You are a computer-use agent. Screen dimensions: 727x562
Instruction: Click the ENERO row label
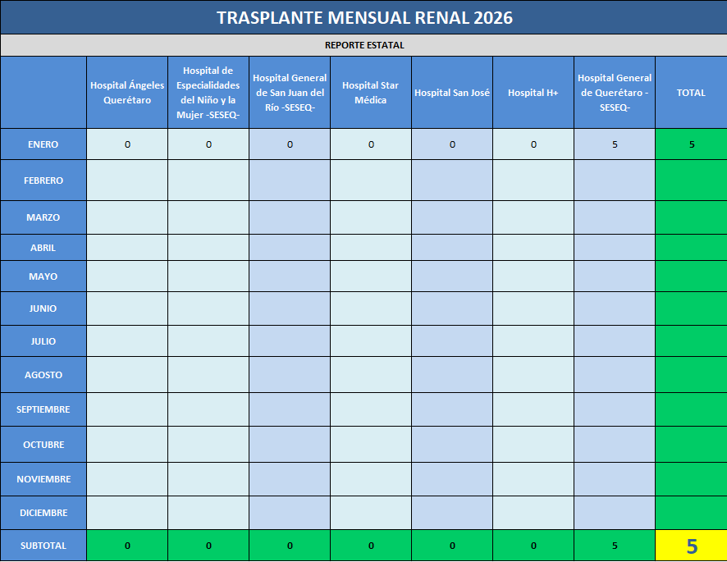[43, 144]
